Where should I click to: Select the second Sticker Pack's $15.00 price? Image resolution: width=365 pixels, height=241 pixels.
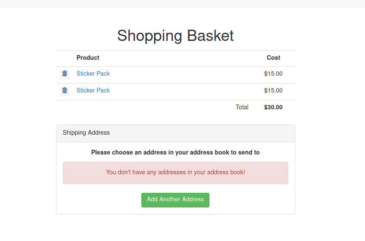pos(273,91)
